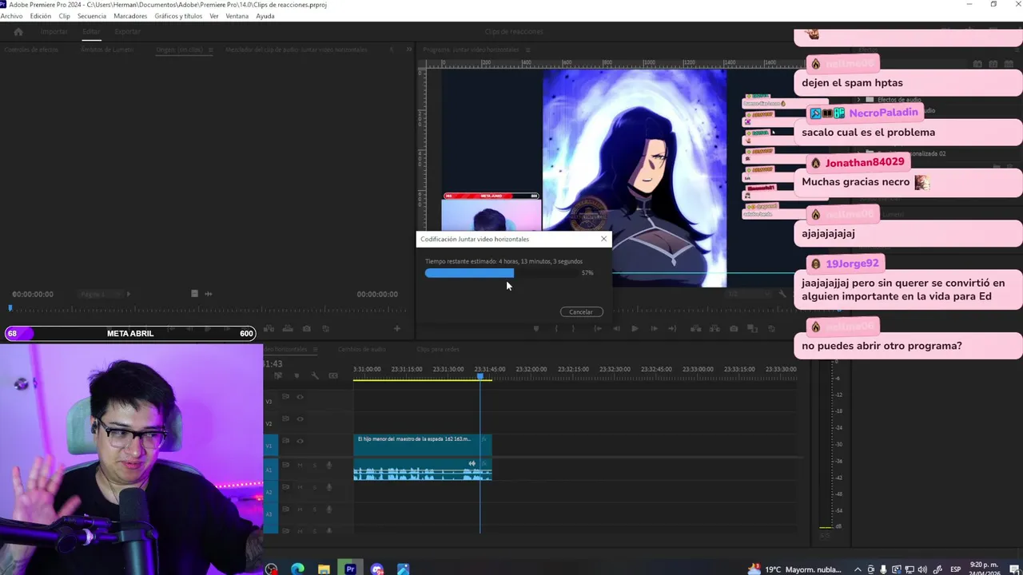Mute audio track A2

coord(301,487)
